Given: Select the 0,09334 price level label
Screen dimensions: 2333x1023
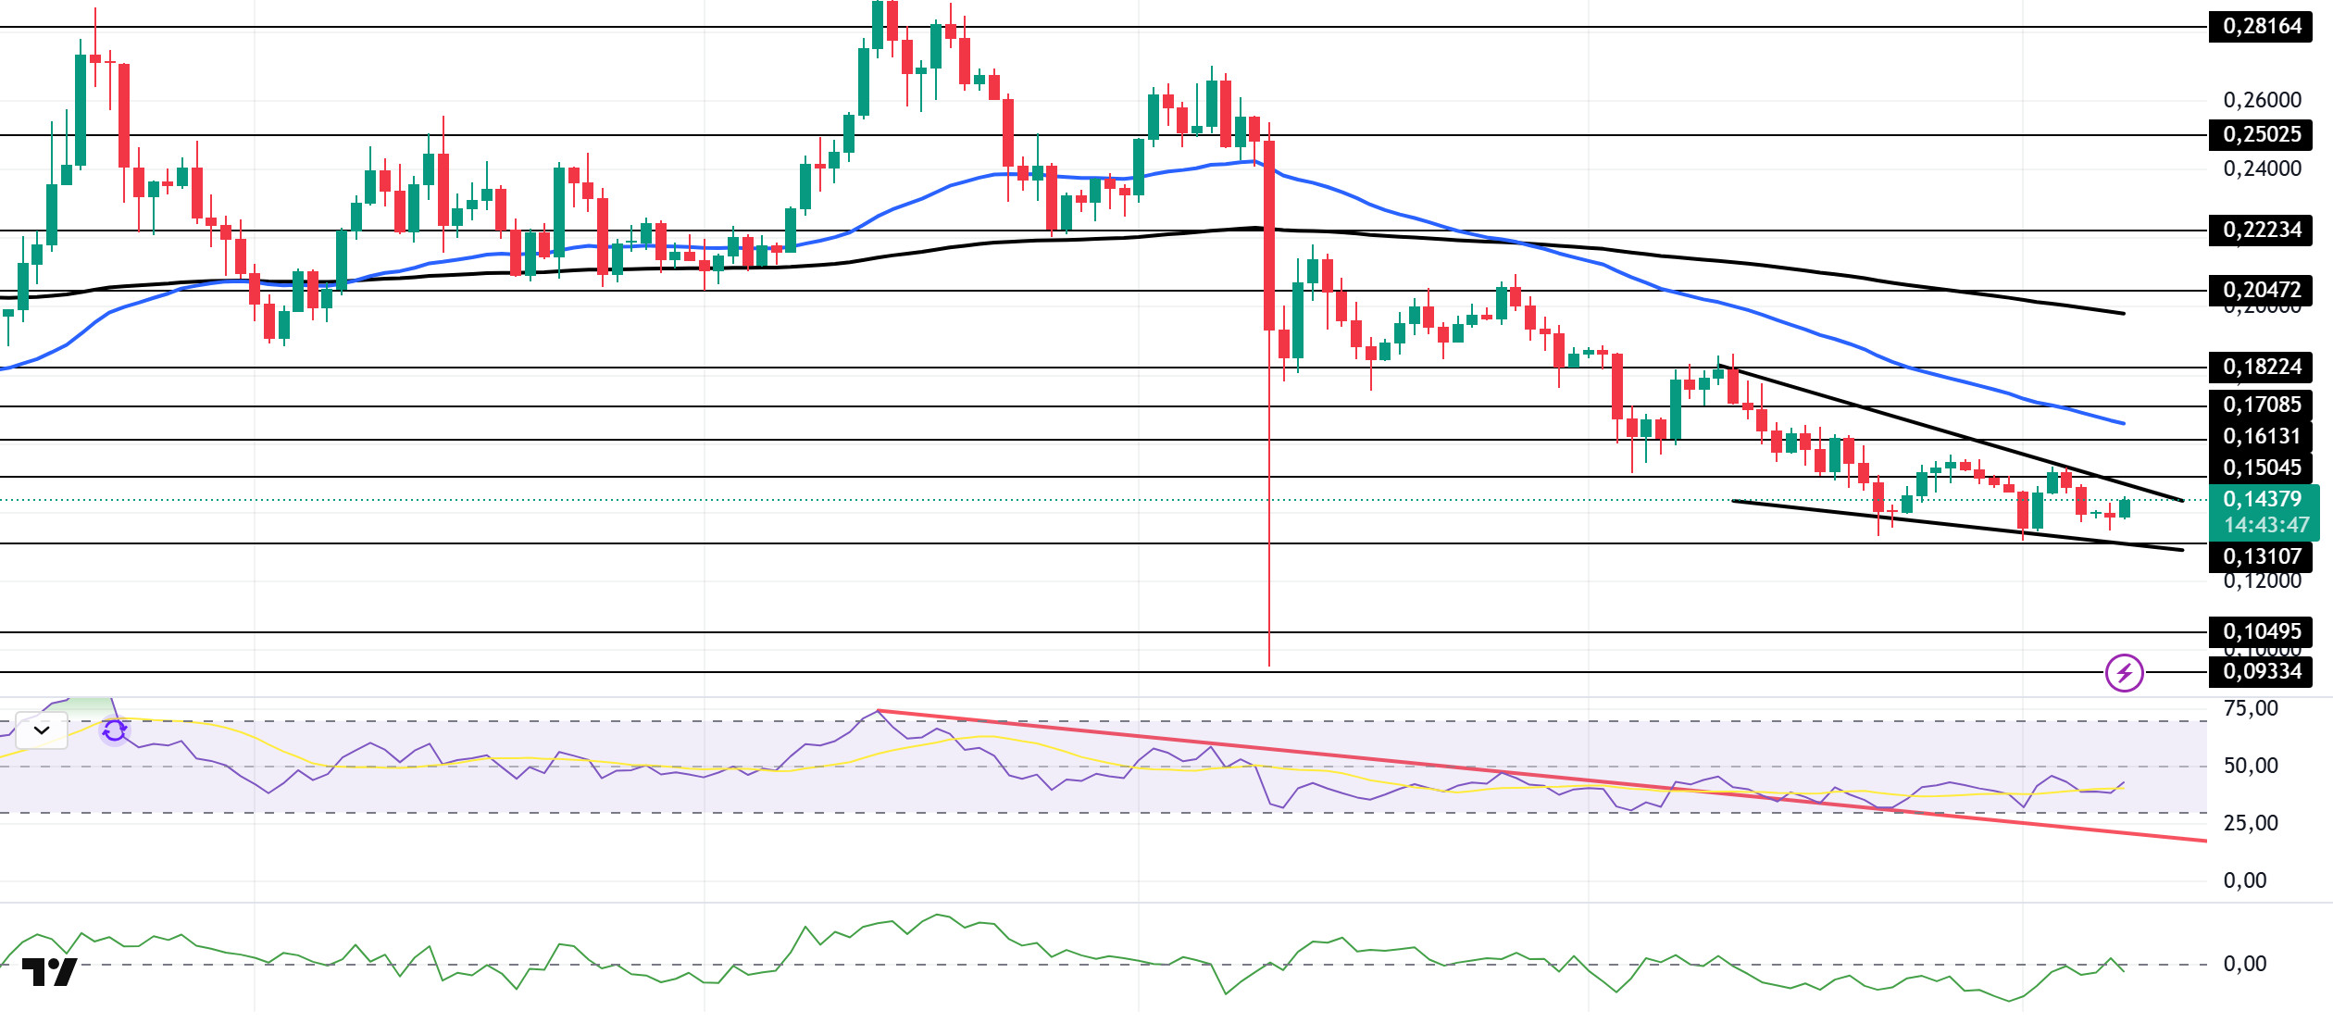Looking at the screenshot, I should tap(2260, 672).
